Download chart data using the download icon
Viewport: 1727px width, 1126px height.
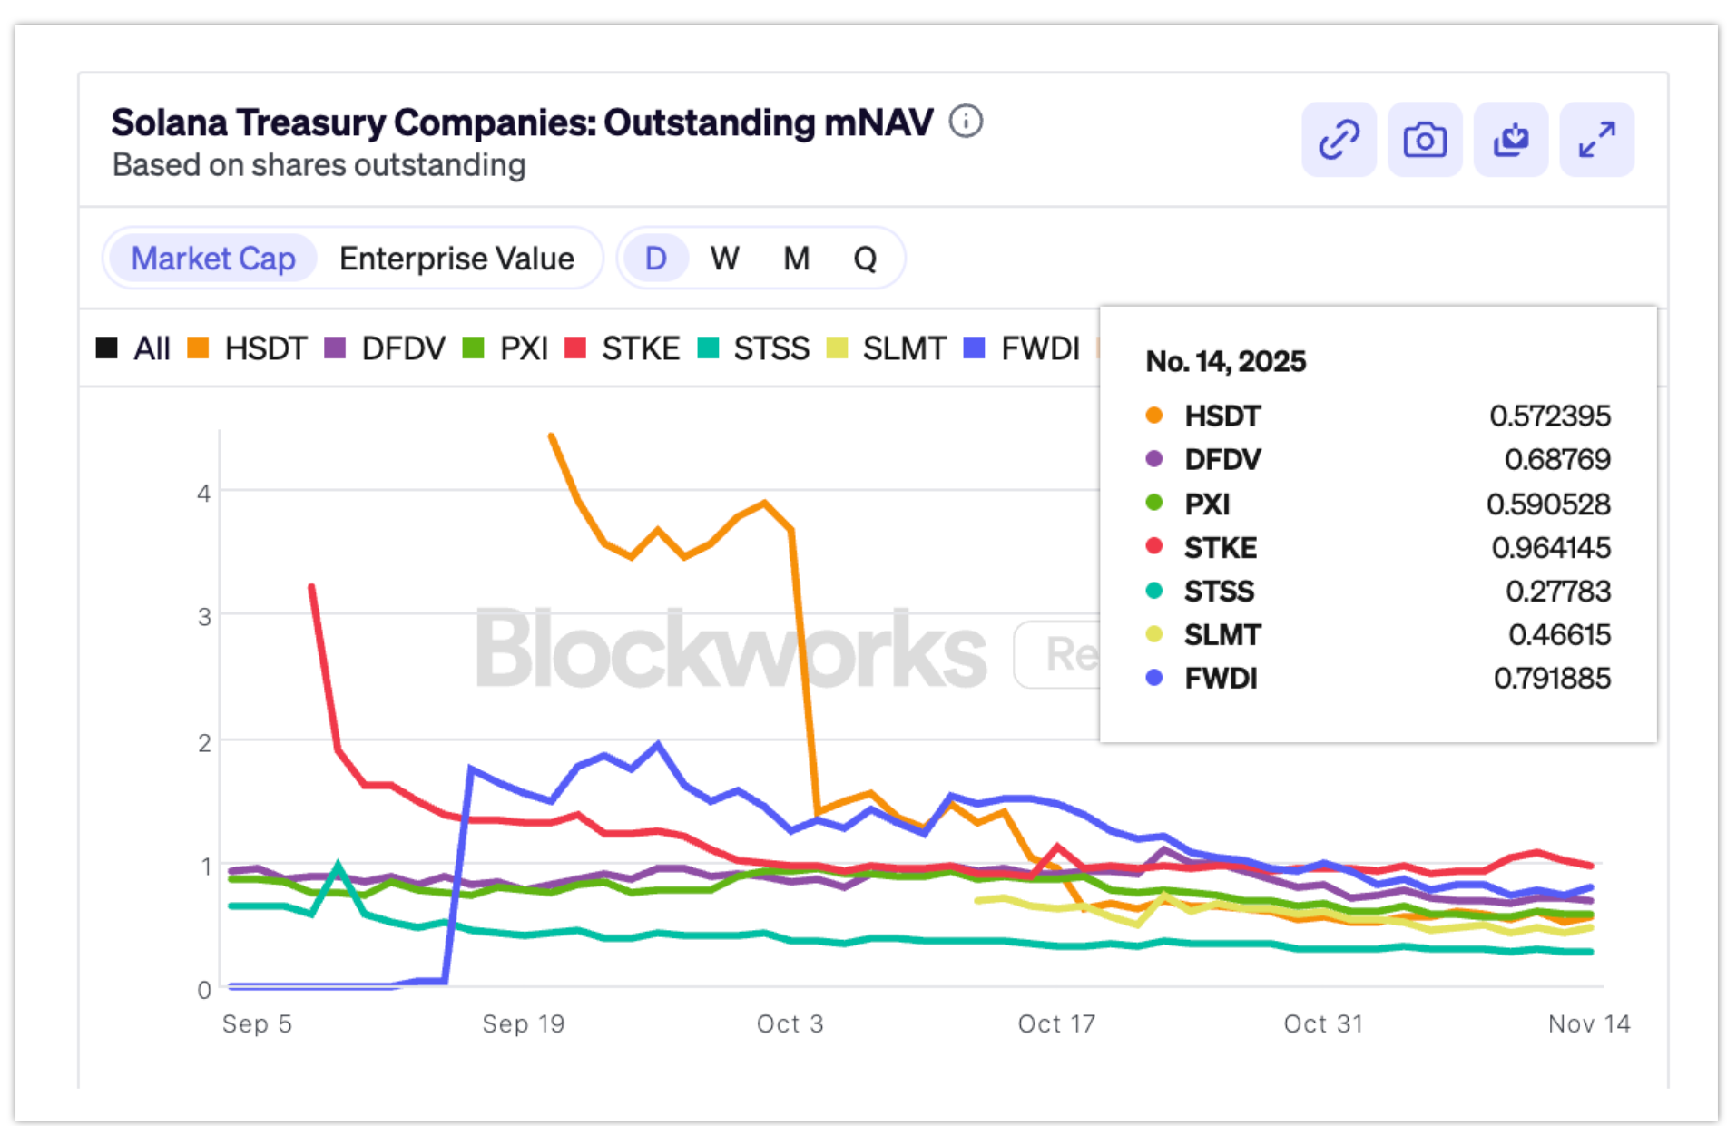1511,140
